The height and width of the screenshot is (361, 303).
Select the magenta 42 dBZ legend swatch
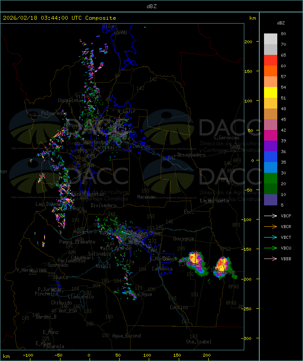point(270,135)
